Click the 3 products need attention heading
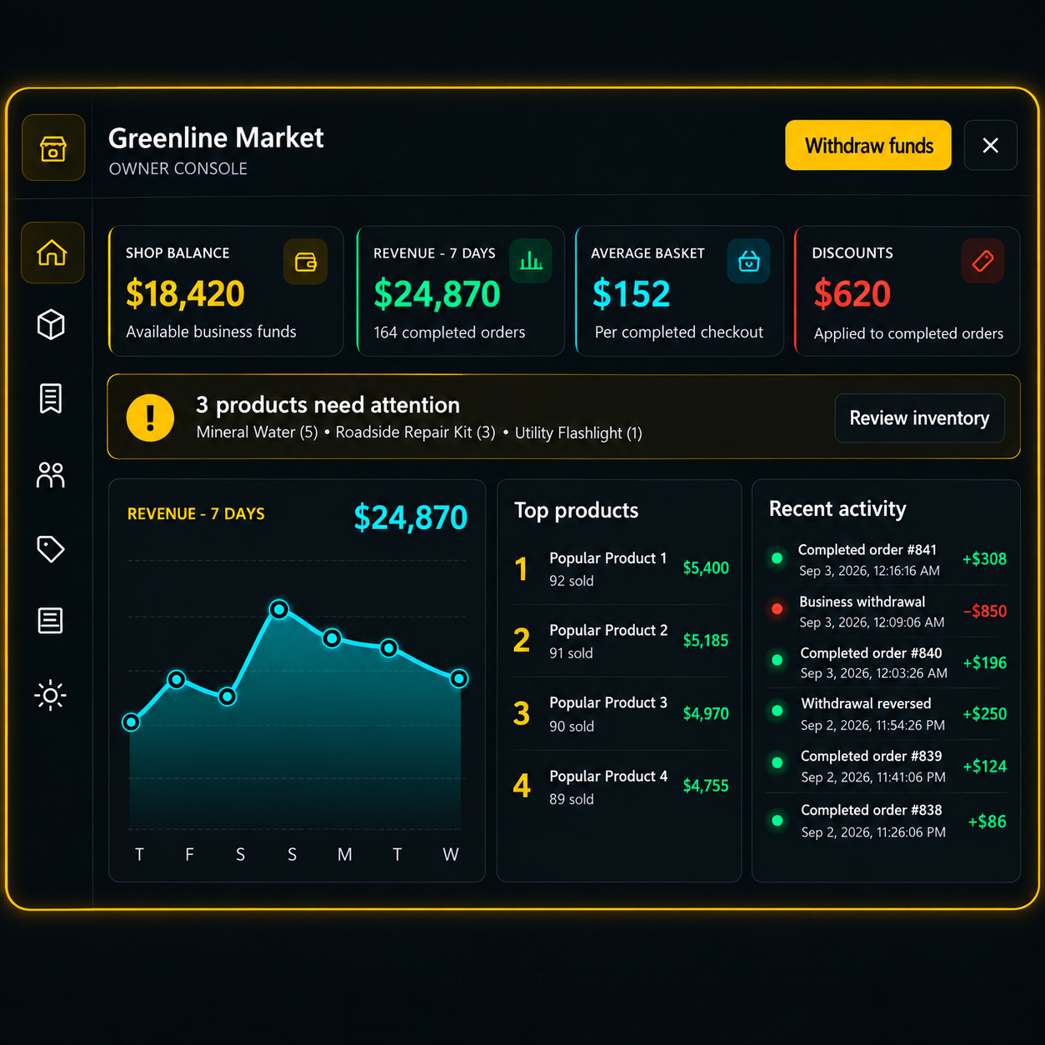This screenshot has width=1045, height=1045. click(328, 405)
